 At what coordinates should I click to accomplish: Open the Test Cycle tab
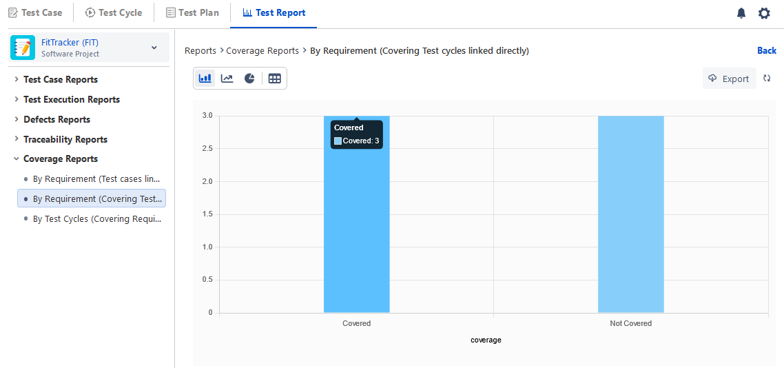click(114, 13)
